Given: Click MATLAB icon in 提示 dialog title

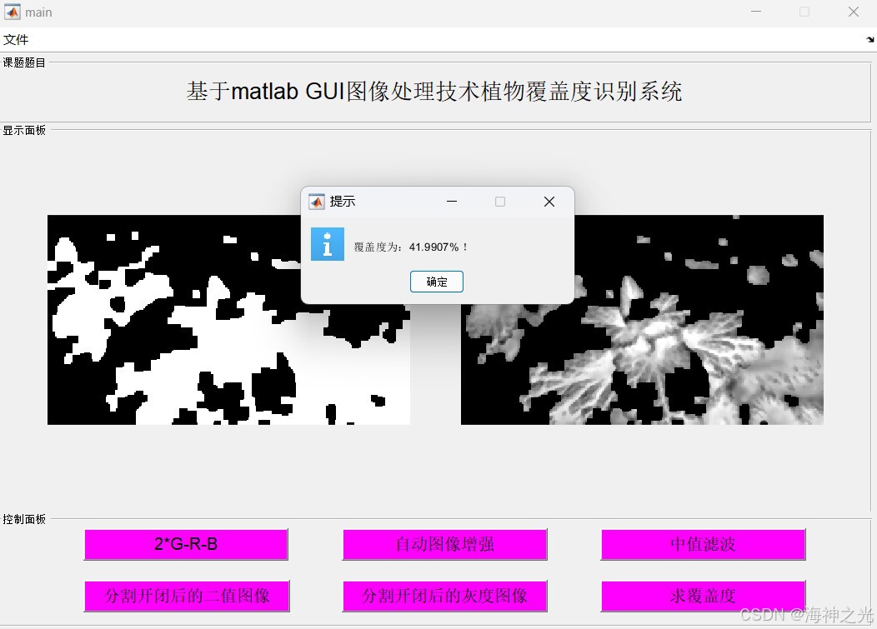Looking at the screenshot, I should click(317, 202).
